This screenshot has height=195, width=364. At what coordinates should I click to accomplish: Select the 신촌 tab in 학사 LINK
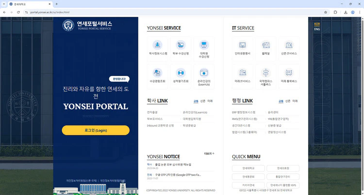(x=203, y=101)
